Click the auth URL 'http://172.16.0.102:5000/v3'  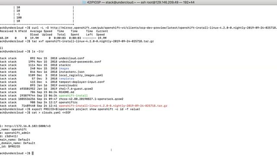[28, 126]
